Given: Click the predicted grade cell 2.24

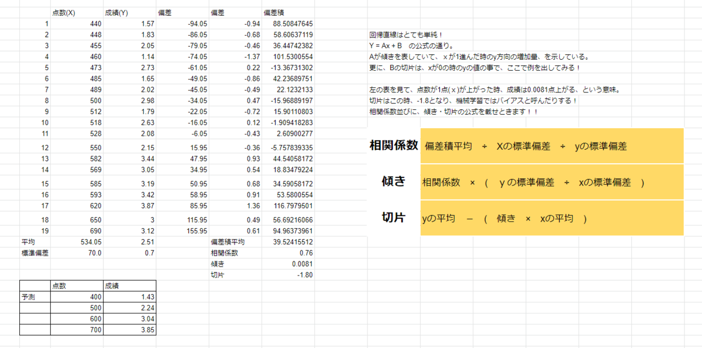Looking at the screenshot, I should point(129,308).
